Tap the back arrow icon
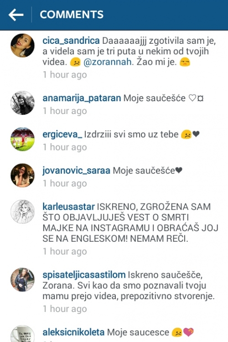 click(16, 15)
